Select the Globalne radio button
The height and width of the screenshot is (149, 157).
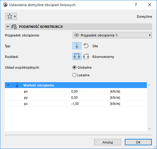(74, 67)
